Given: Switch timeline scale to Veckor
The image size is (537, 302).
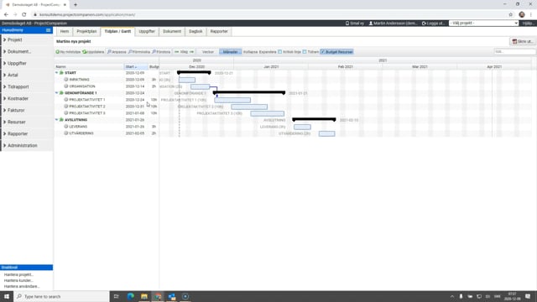Looking at the screenshot, I should point(208,52).
